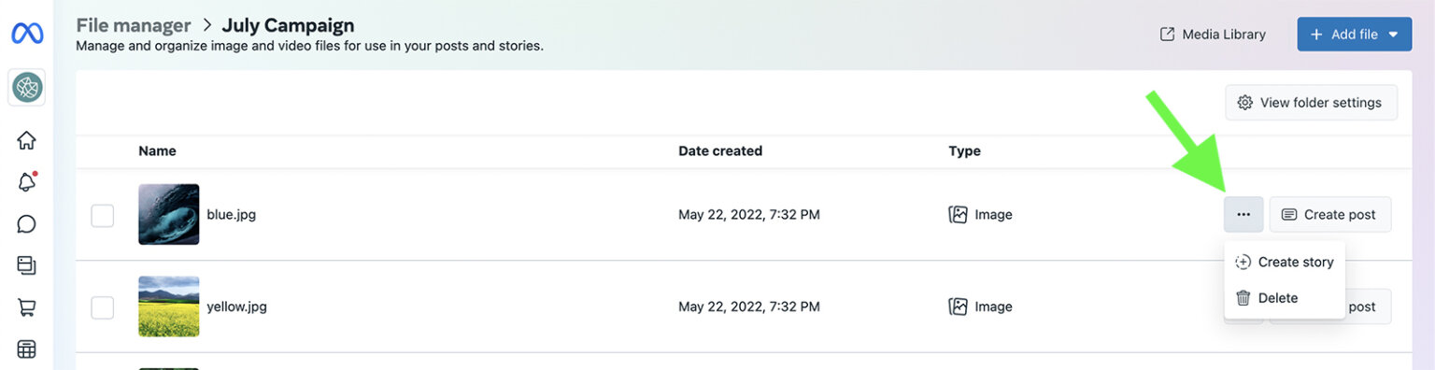This screenshot has width=1435, height=370.
Task: Select the blue.jpg checkbox
Action: (102, 215)
